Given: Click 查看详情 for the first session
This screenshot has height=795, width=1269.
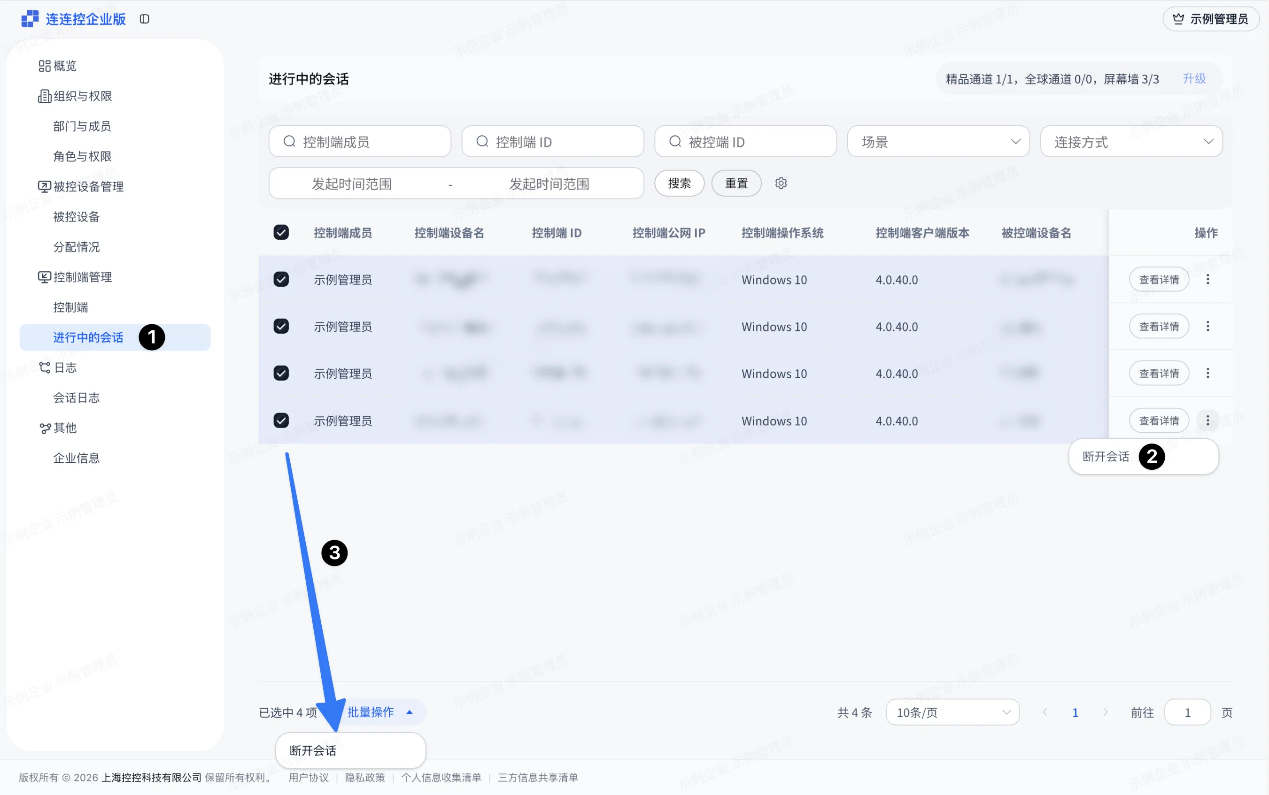Looking at the screenshot, I should (1159, 279).
